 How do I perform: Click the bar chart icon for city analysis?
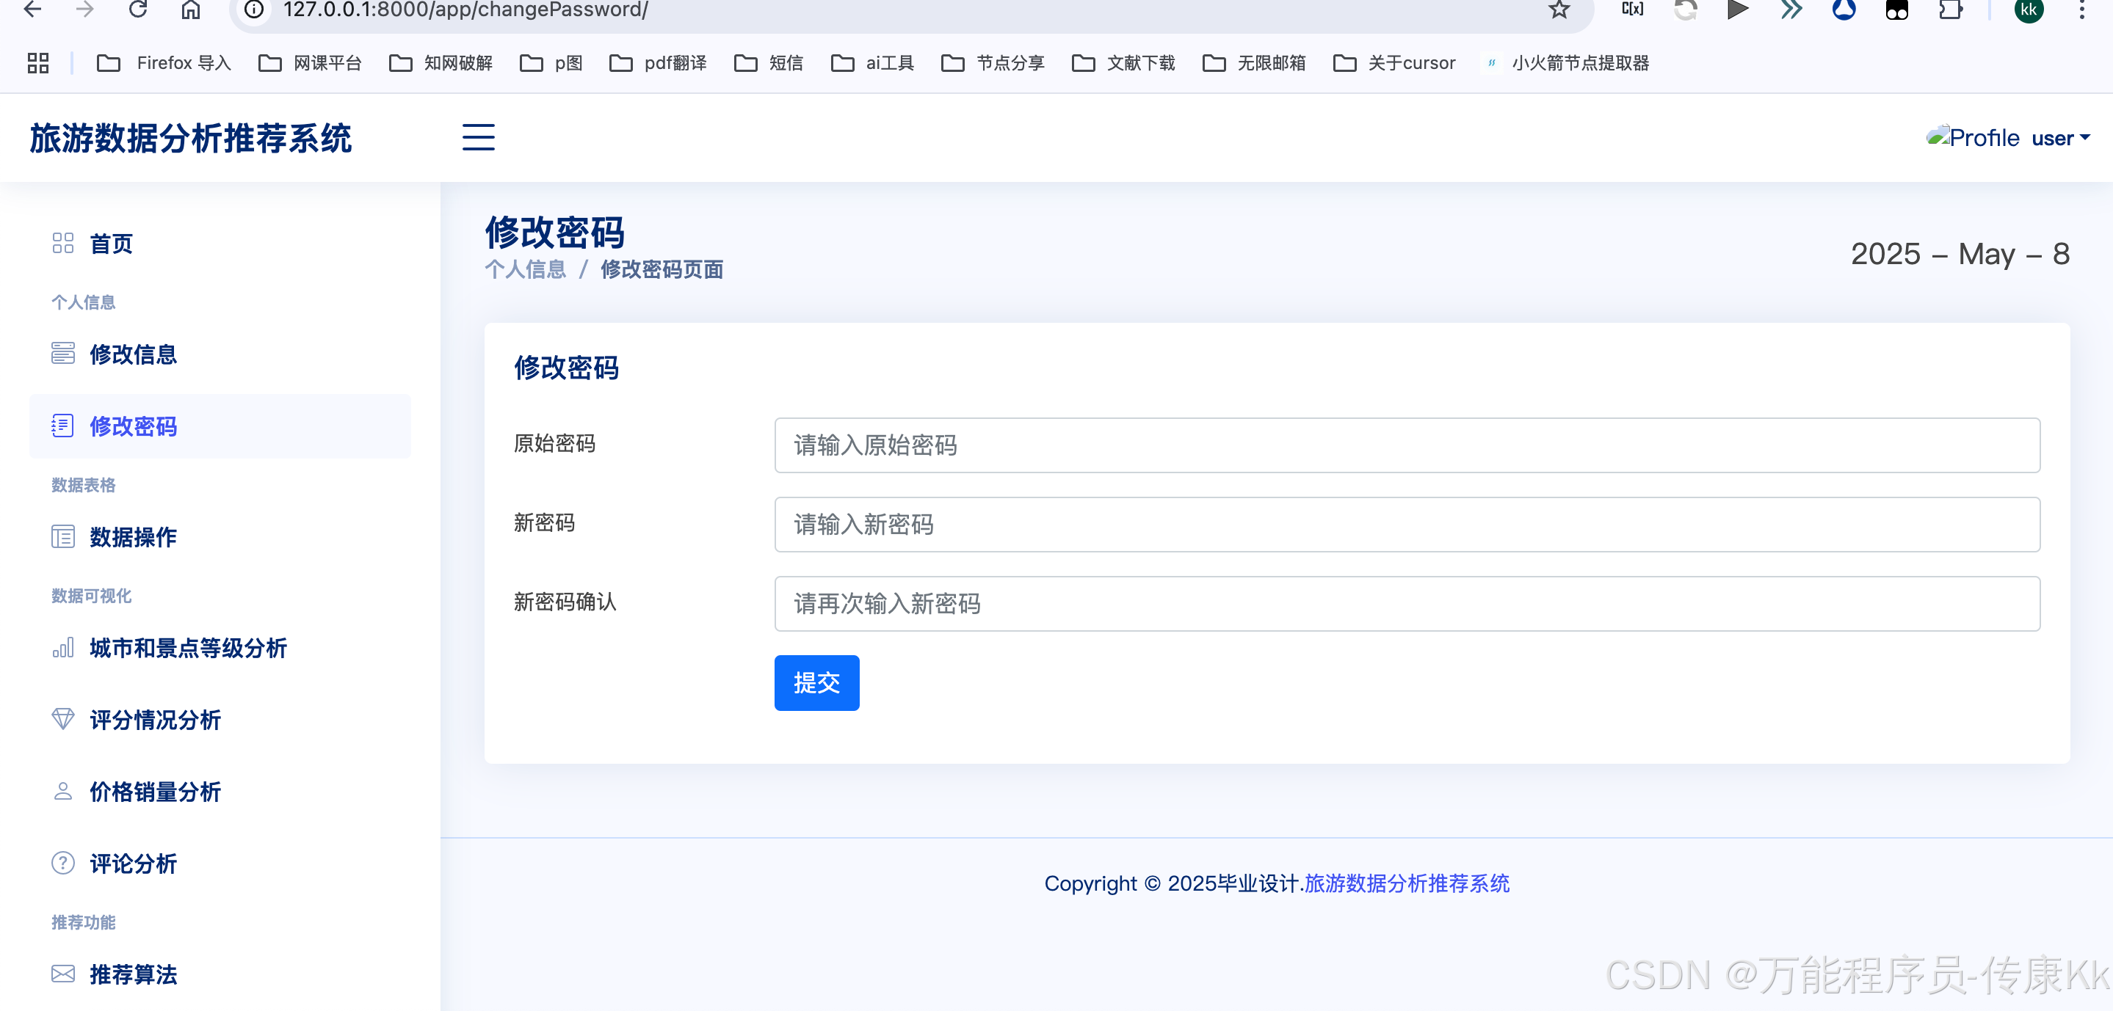[x=62, y=648]
